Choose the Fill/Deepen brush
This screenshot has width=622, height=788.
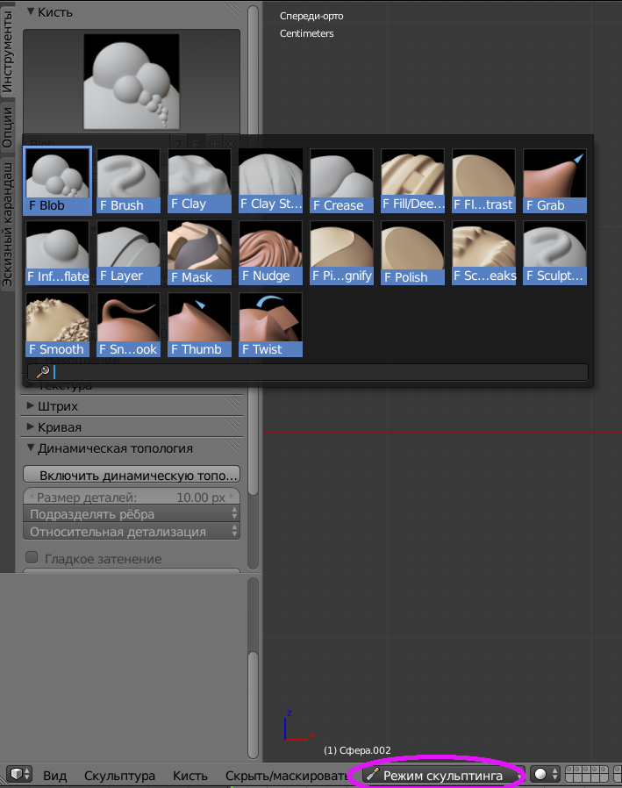tap(413, 181)
